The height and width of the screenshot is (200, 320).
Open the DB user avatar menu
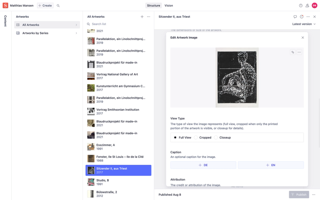(x=315, y=6)
